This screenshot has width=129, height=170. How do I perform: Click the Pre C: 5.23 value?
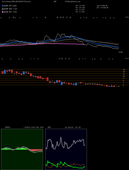[80, 12]
